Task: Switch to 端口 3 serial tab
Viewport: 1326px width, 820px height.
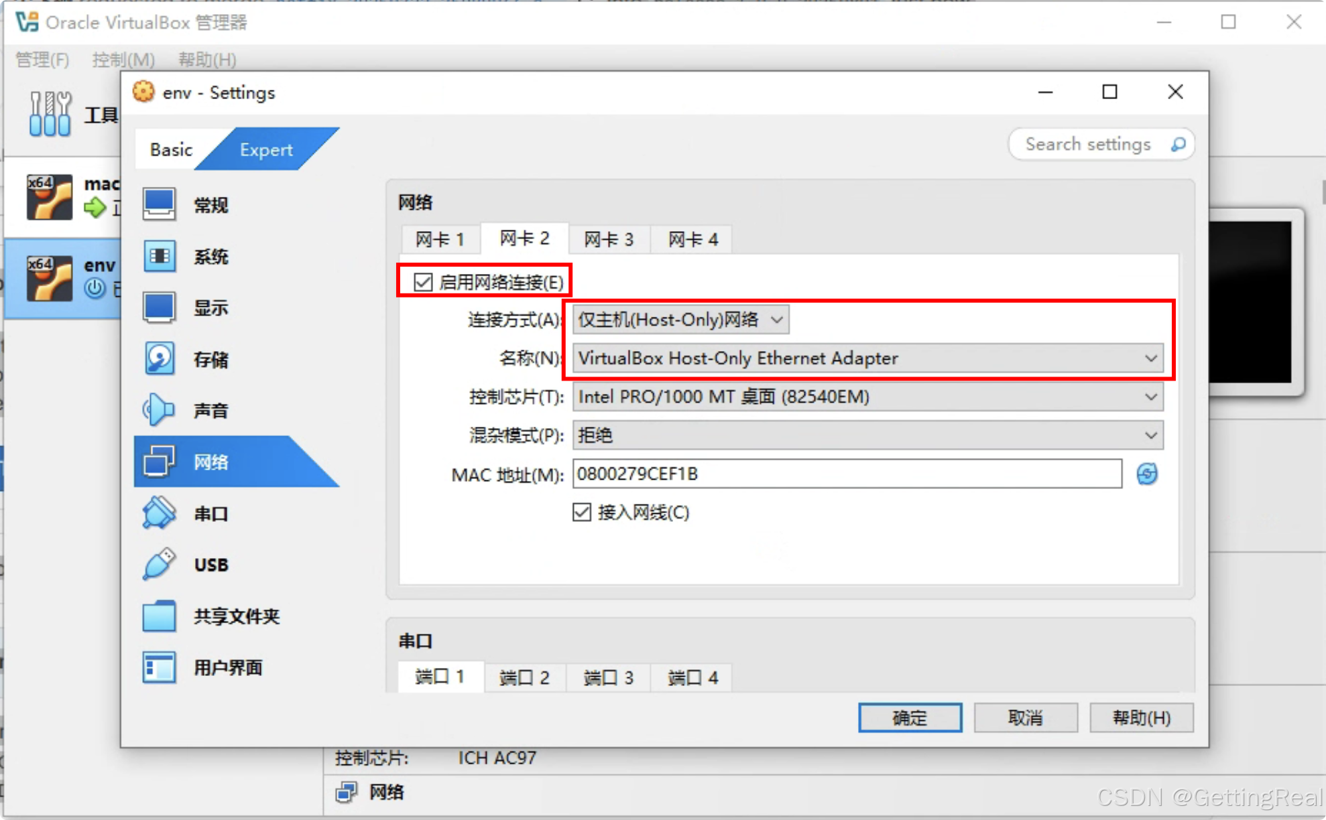Action: (609, 677)
